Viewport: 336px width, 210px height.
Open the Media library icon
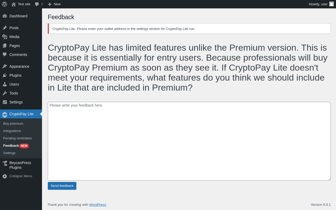[x=5, y=37]
